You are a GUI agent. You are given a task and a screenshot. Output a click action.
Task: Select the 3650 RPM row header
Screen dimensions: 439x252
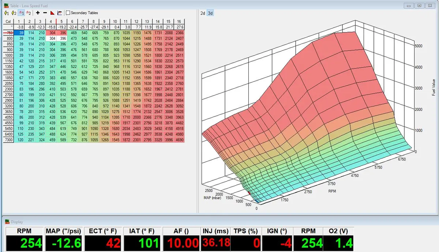(8, 111)
